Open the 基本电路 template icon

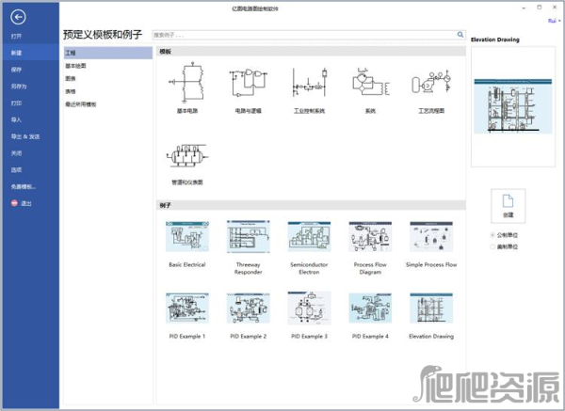[187, 83]
